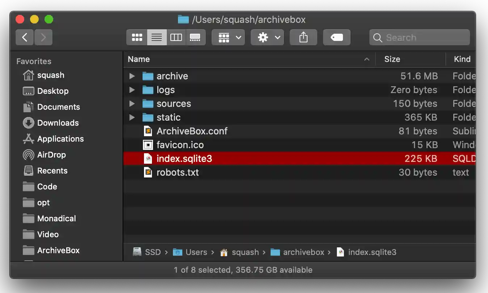Click the favicon.ico file icon
The height and width of the screenshot is (293, 488).
(148, 145)
